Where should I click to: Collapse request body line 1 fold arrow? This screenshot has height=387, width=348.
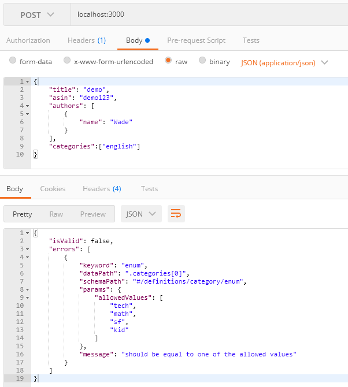click(27, 81)
